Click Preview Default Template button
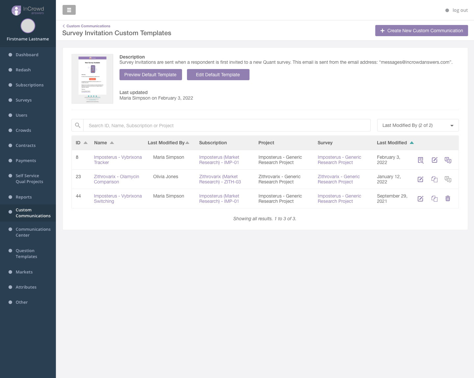This screenshot has height=378, width=474. tap(150, 75)
